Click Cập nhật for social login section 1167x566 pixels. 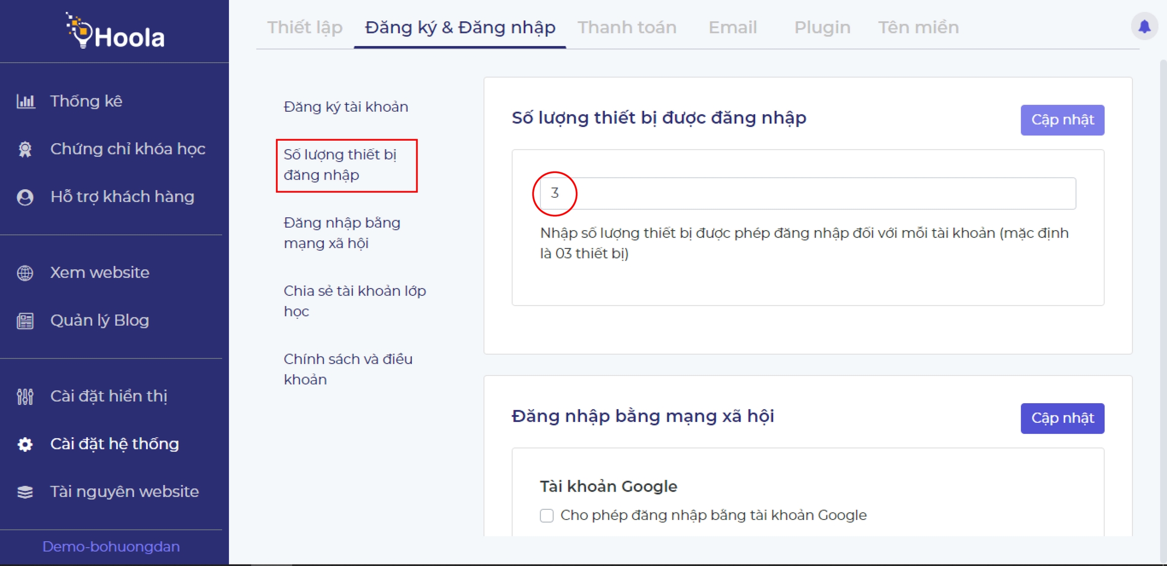pos(1062,418)
